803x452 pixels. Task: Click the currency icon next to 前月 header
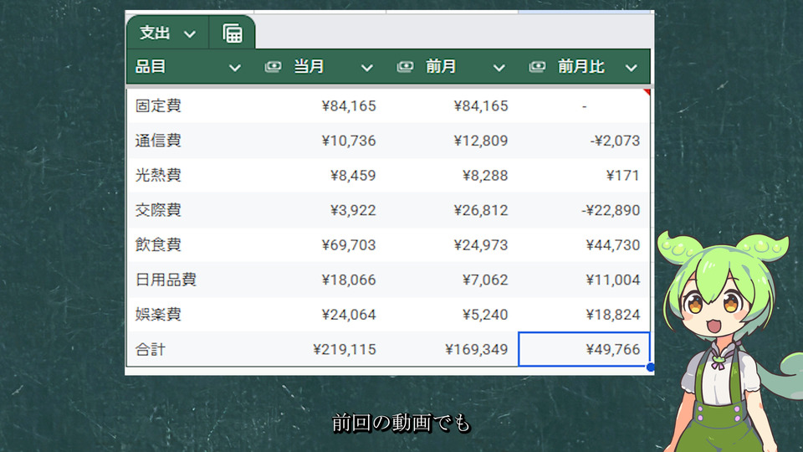405,67
